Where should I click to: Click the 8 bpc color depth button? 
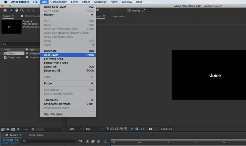tap(26, 129)
